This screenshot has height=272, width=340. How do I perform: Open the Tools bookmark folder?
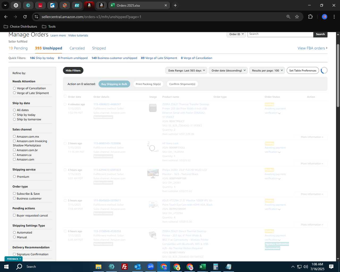tap(49, 27)
